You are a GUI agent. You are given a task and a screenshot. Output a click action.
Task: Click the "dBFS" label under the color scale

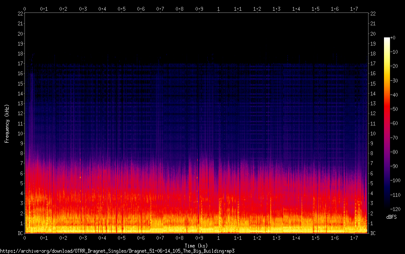coord(391,217)
